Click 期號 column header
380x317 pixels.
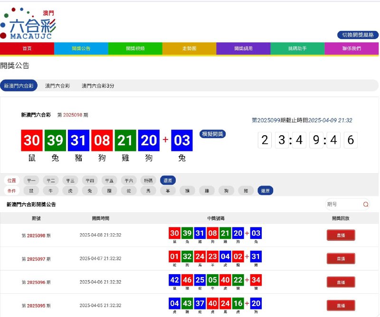point(36,218)
